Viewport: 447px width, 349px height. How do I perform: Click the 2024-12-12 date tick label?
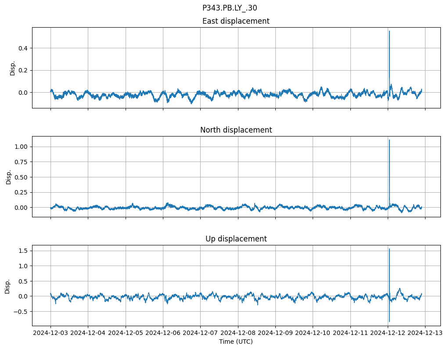388,333
